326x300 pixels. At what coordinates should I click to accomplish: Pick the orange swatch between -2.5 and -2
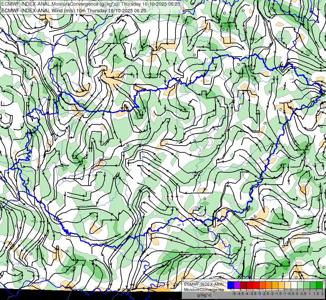(269, 285)
